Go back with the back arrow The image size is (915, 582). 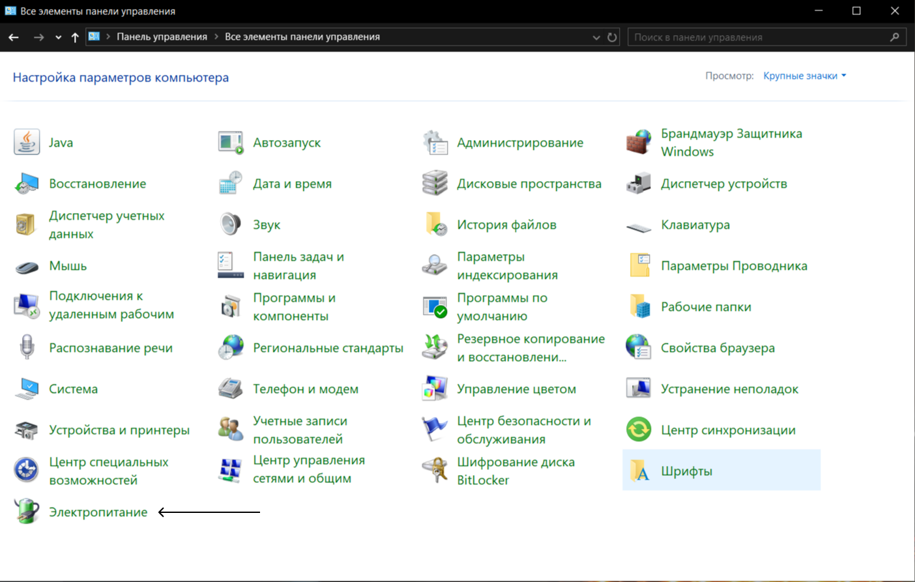[x=14, y=37]
